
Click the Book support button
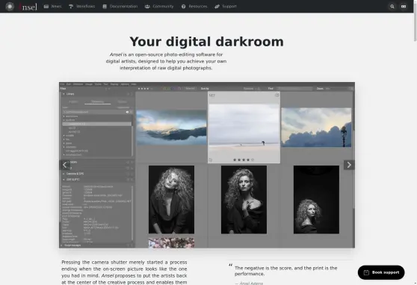point(381,272)
